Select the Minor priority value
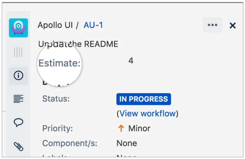The width and height of the screenshot is (245, 159). 139,128
